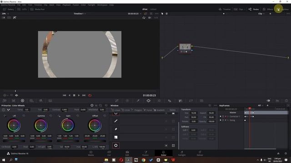Open the RGB Mixer palette
Screen dimensions: 291x163
coord(40,101)
